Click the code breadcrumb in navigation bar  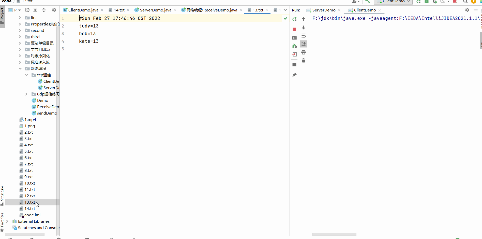tap(7, 1)
